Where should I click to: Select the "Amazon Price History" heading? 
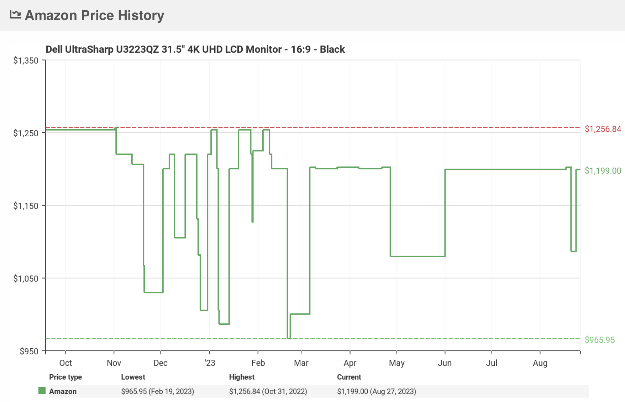94,15
